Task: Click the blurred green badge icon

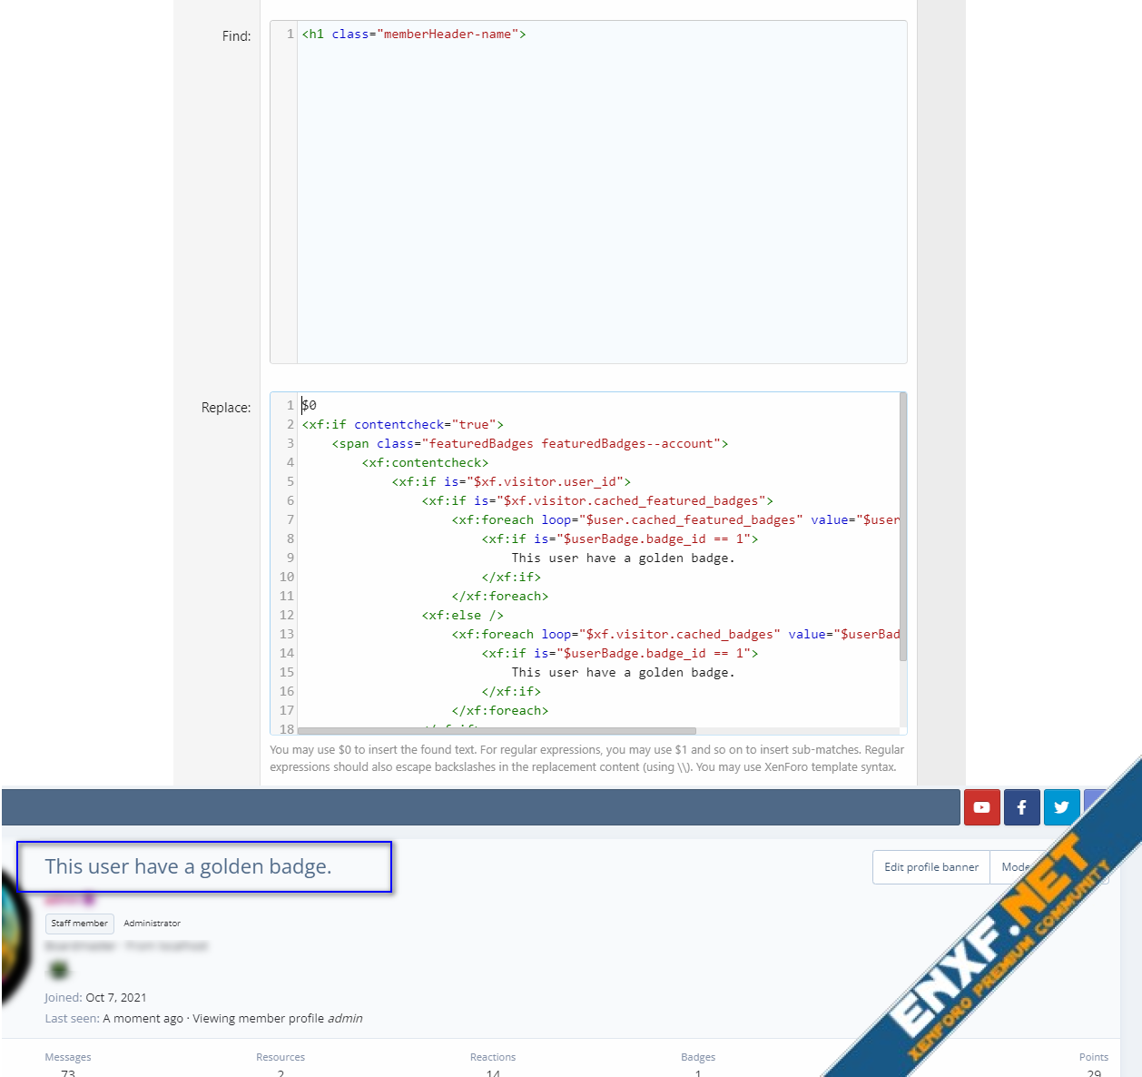Action: click(59, 971)
